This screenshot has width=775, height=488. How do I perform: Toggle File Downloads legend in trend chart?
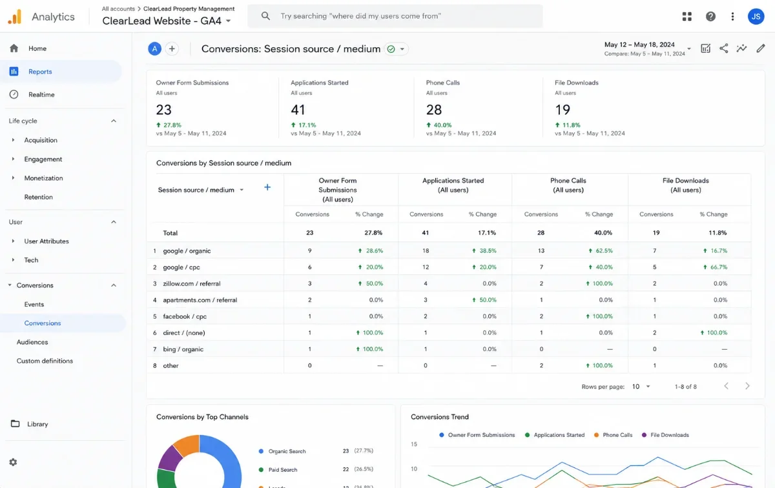pyautogui.click(x=665, y=435)
